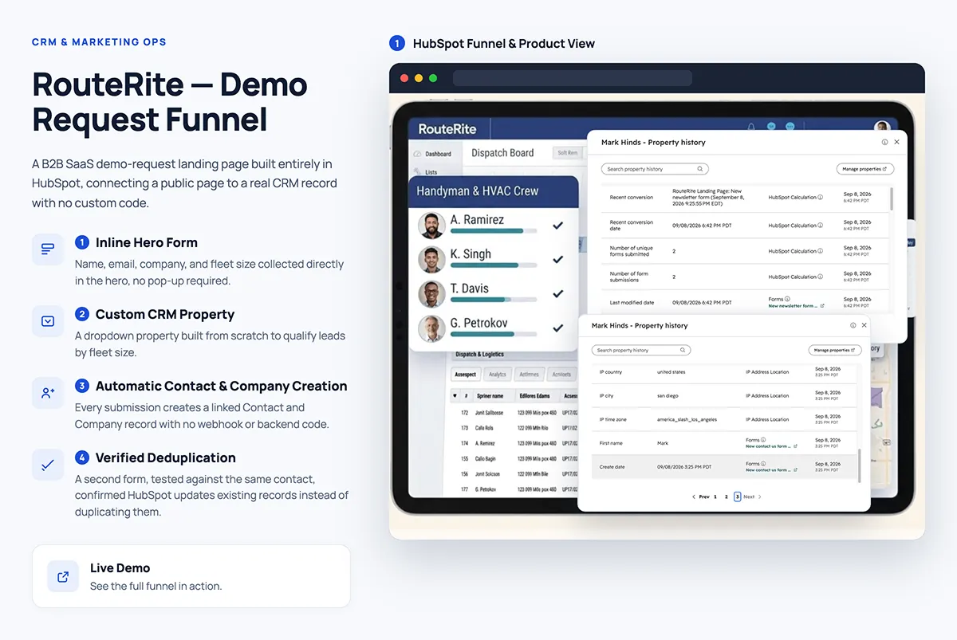
Task: Click Manage properties in Recent conversion dialog
Action: pos(865,169)
